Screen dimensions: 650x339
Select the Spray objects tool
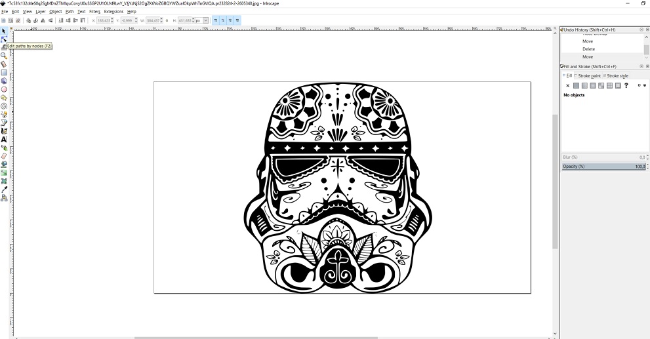4,148
